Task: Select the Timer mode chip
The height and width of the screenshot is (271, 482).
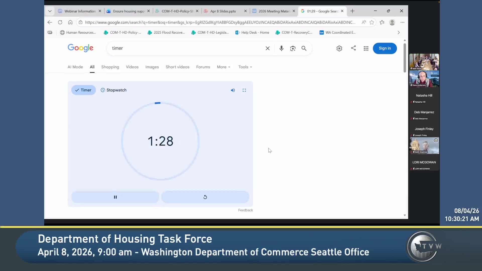Action: point(83,90)
